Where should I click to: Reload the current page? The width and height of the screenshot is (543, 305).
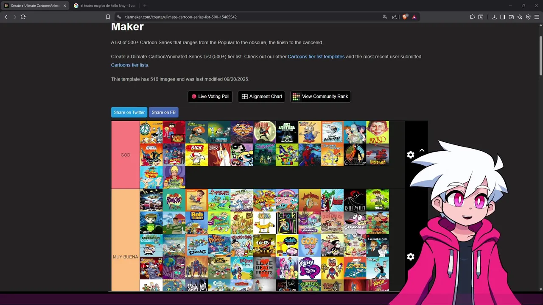pyautogui.click(x=23, y=17)
